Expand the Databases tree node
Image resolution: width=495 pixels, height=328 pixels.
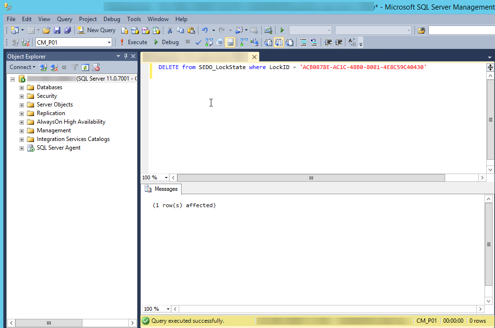coord(22,87)
